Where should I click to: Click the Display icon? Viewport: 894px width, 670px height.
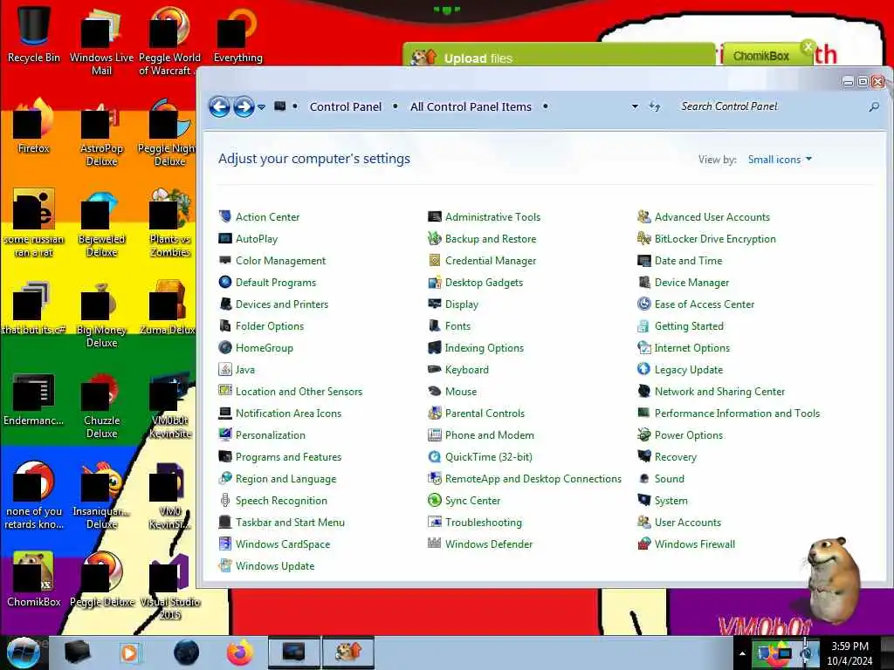pyautogui.click(x=435, y=304)
